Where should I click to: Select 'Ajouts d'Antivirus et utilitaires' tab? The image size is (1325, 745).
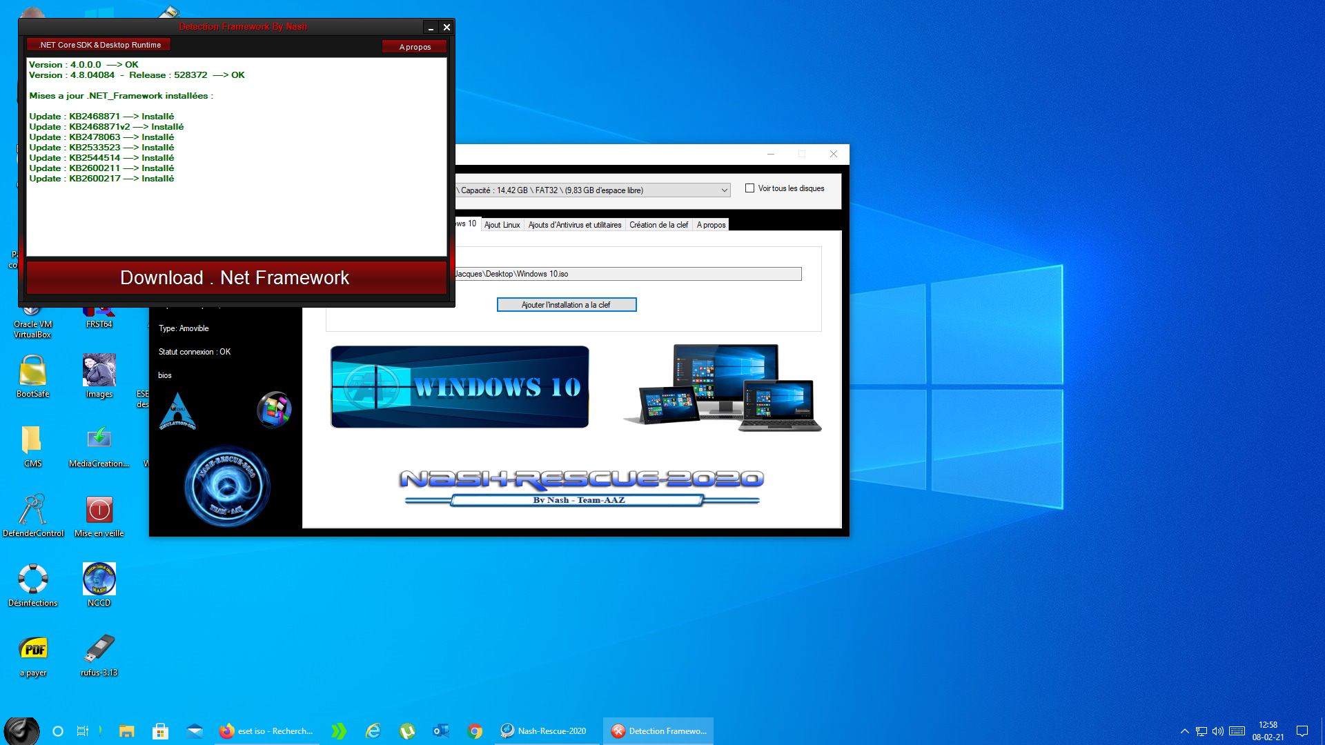(574, 225)
